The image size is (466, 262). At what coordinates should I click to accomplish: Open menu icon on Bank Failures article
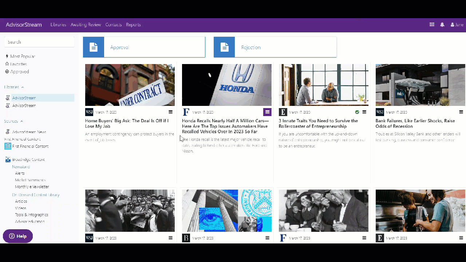pyautogui.click(x=461, y=112)
